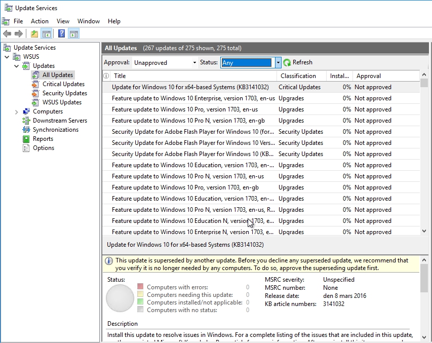The image size is (432, 343).
Task: Collapse the WSUS server node
Action: (7, 57)
